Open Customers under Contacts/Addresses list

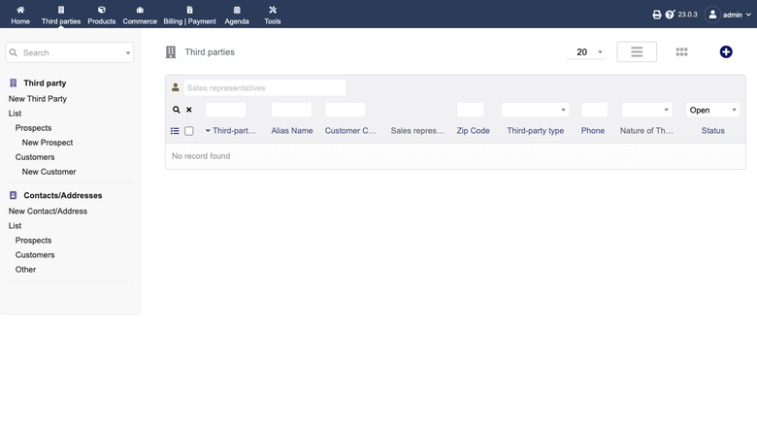click(35, 255)
